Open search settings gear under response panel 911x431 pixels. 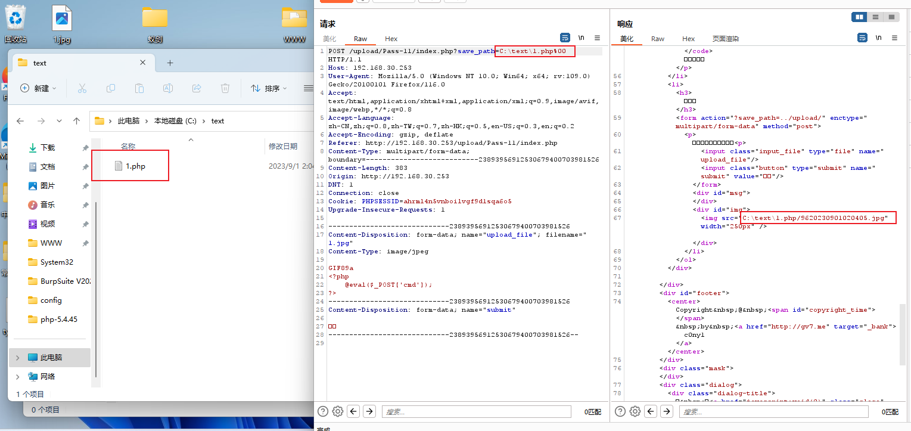click(x=635, y=411)
